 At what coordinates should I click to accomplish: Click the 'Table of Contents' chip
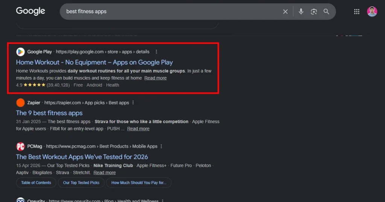(36, 182)
